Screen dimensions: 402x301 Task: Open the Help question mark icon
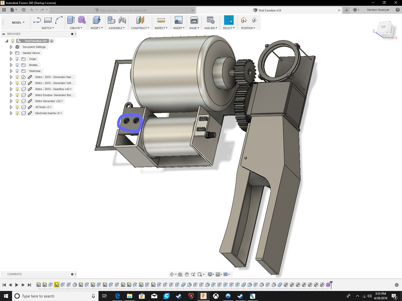pos(398,10)
